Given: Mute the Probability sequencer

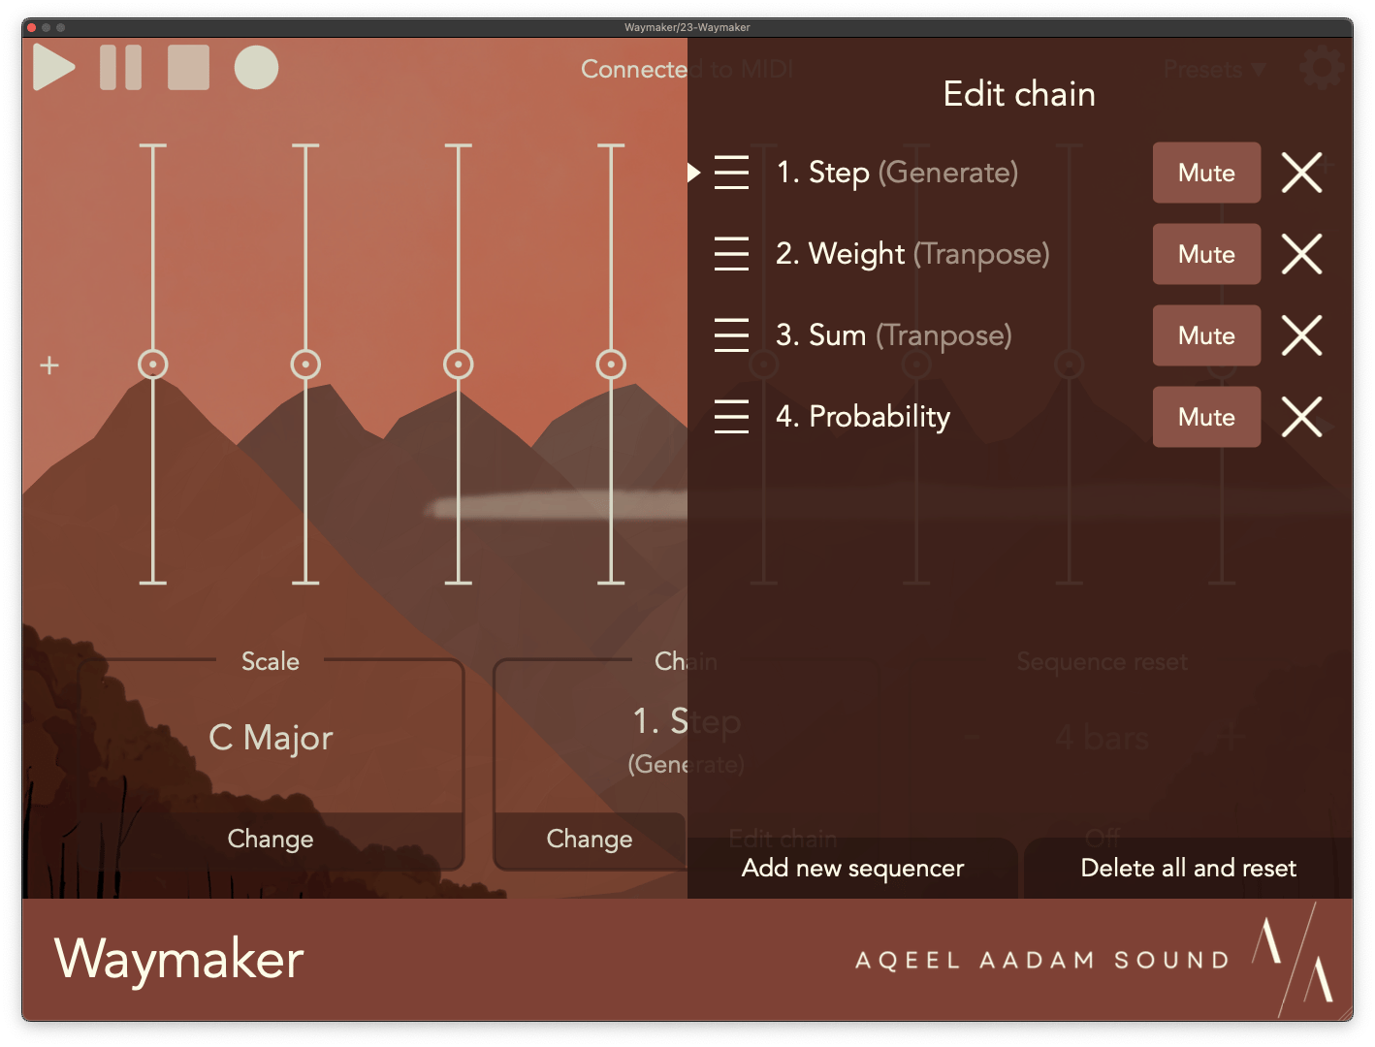Looking at the screenshot, I should point(1206,417).
